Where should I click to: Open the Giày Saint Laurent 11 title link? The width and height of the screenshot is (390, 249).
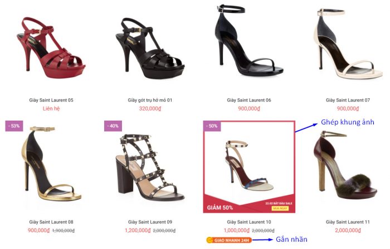(x=348, y=222)
